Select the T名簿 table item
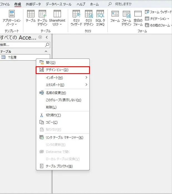Viewport: 172px width, 194px height. [13, 57]
